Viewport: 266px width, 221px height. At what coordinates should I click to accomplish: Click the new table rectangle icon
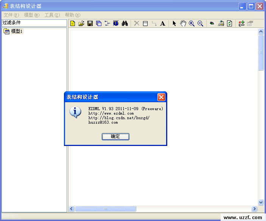(x=145, y=23)
